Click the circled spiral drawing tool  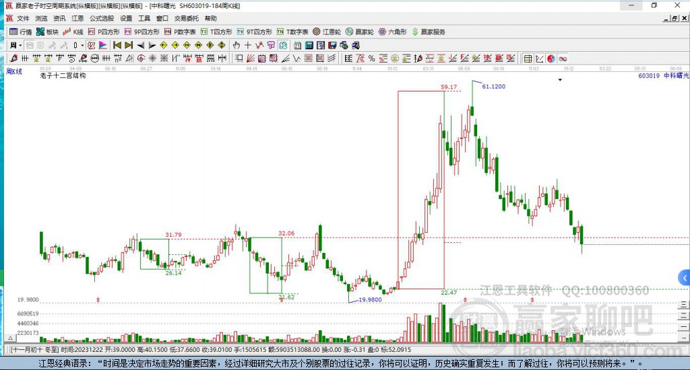pos(141,59)
